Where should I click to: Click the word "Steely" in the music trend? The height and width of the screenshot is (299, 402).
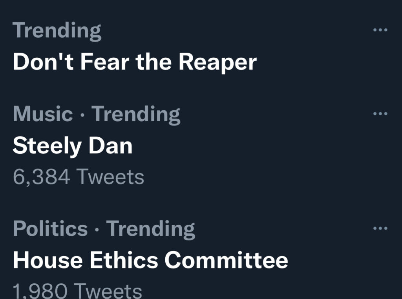click(47, 146)
